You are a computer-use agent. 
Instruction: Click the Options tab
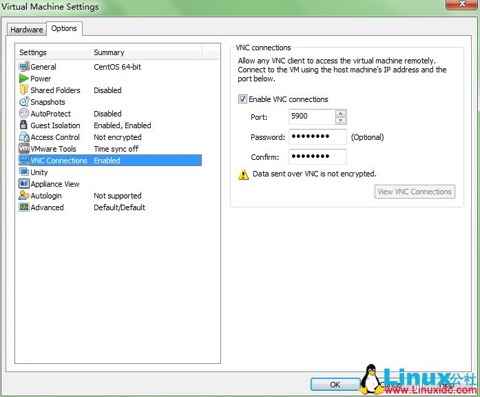[x=64, y=28]
